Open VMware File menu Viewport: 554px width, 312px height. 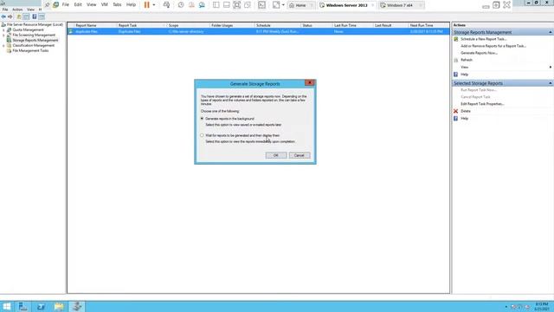point(66,4)
